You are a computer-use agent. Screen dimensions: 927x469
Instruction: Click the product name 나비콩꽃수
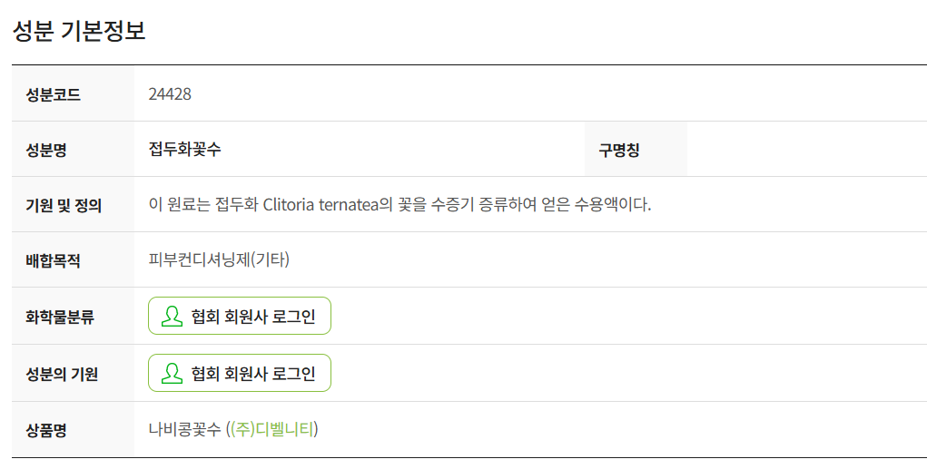(x=184, y=429)
